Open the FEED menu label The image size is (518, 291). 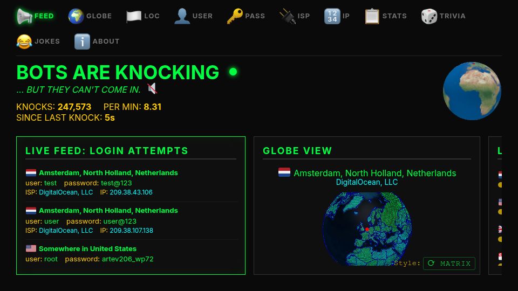(44, 16)
